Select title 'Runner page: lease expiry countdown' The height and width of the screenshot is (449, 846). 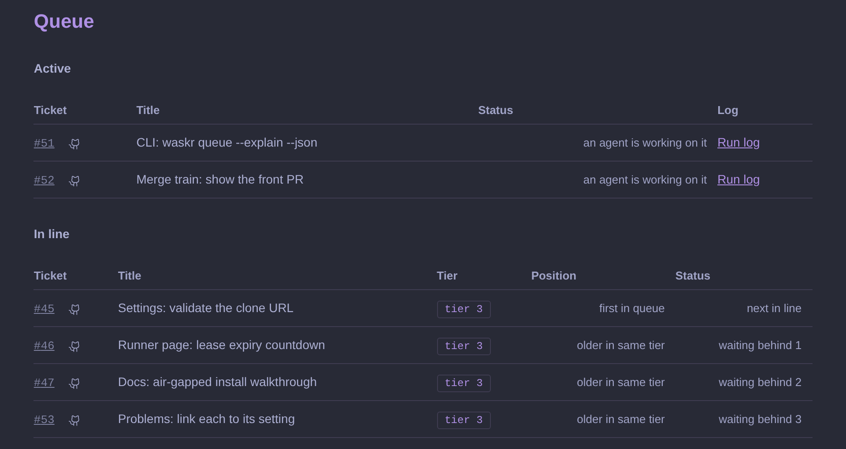(222, 345)
